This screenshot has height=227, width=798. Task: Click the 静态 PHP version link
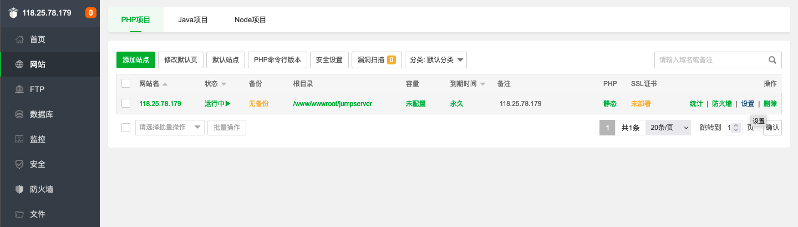click(610, 103)
